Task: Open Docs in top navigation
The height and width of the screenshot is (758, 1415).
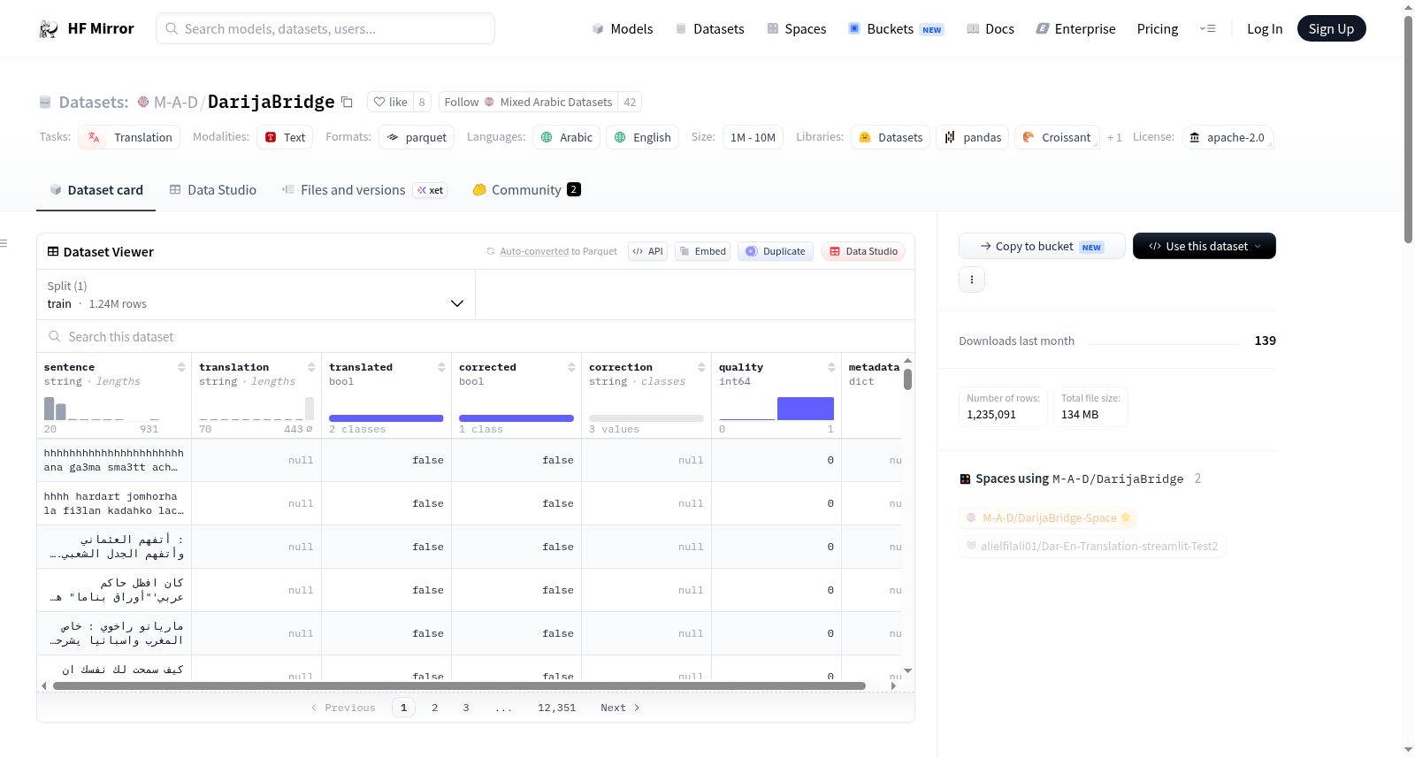Action: click(x=990, y=29)
